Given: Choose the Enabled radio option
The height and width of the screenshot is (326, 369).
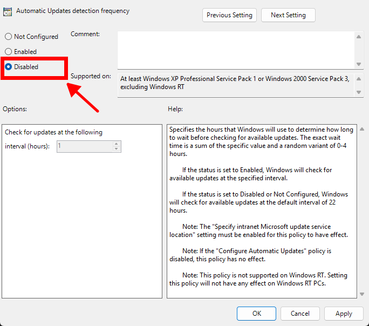Looking at the screenshot, I should tap(8, 52).
